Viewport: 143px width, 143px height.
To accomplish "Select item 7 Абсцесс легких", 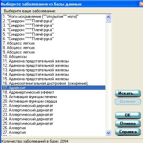I will point(54,43).
